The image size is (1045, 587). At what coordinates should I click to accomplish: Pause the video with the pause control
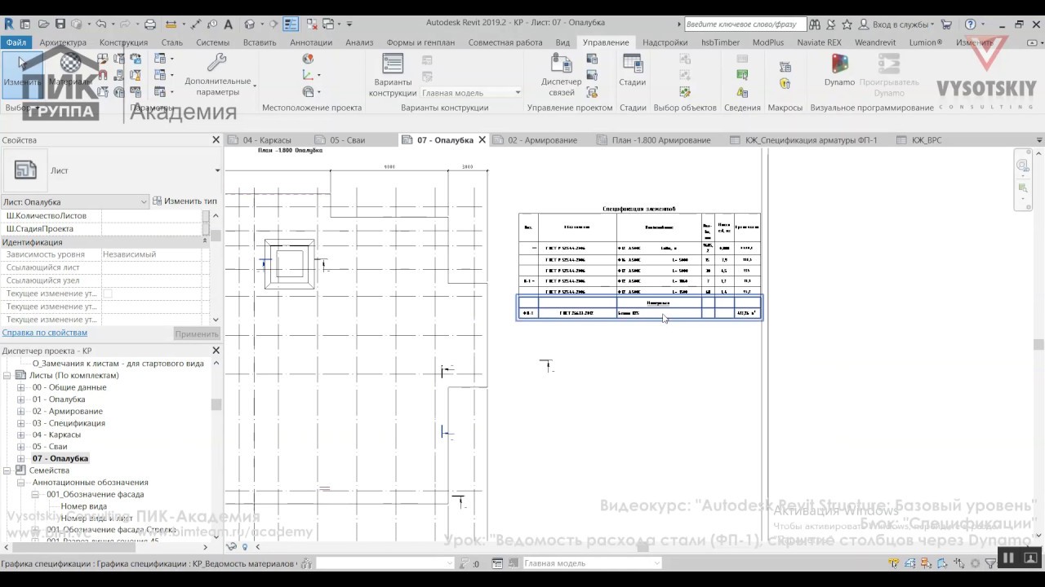click(x=1008, y=558)
